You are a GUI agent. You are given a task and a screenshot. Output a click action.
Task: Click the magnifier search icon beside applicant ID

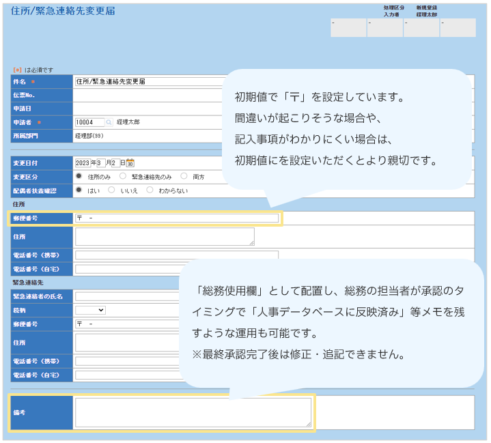coord(109,122)
